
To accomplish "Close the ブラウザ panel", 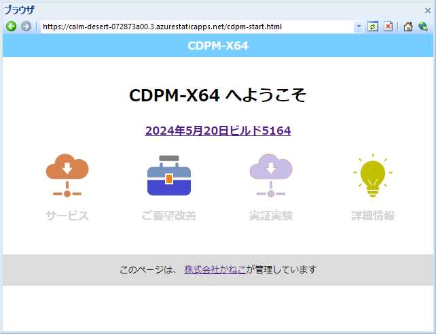I will [x=428, y=11].
